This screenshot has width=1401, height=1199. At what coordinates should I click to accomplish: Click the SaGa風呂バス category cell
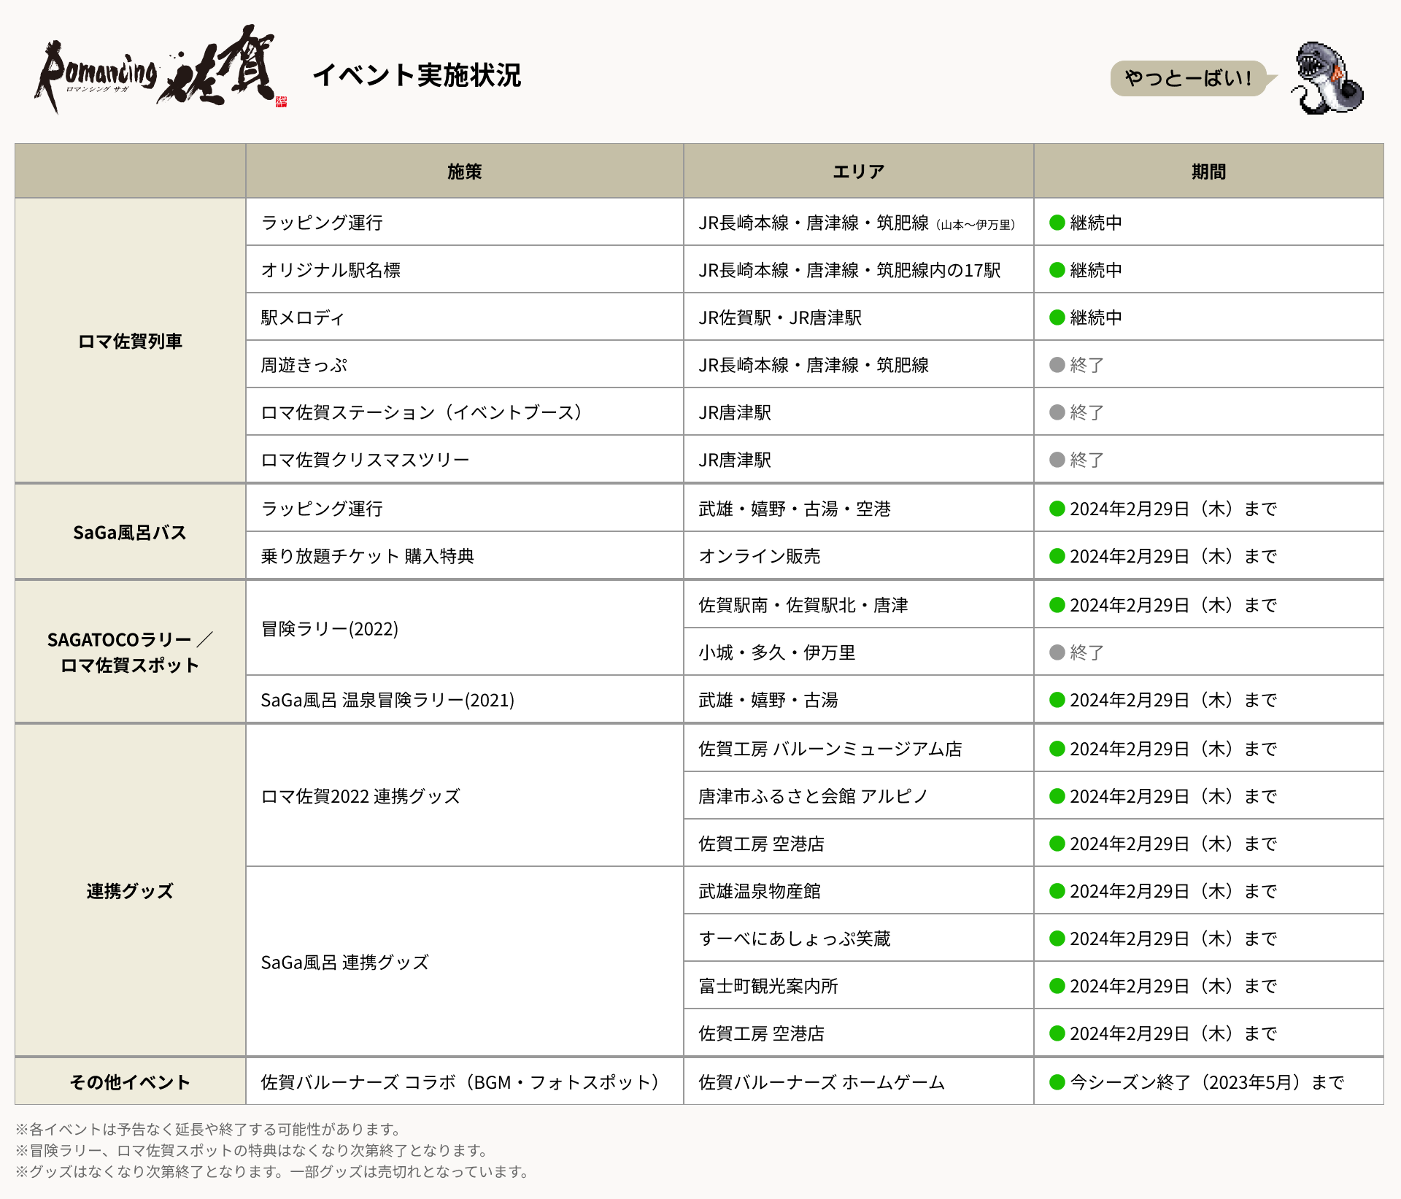(130, 533)
